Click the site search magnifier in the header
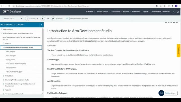The image size is (181, 102). [x=174, y=12]
